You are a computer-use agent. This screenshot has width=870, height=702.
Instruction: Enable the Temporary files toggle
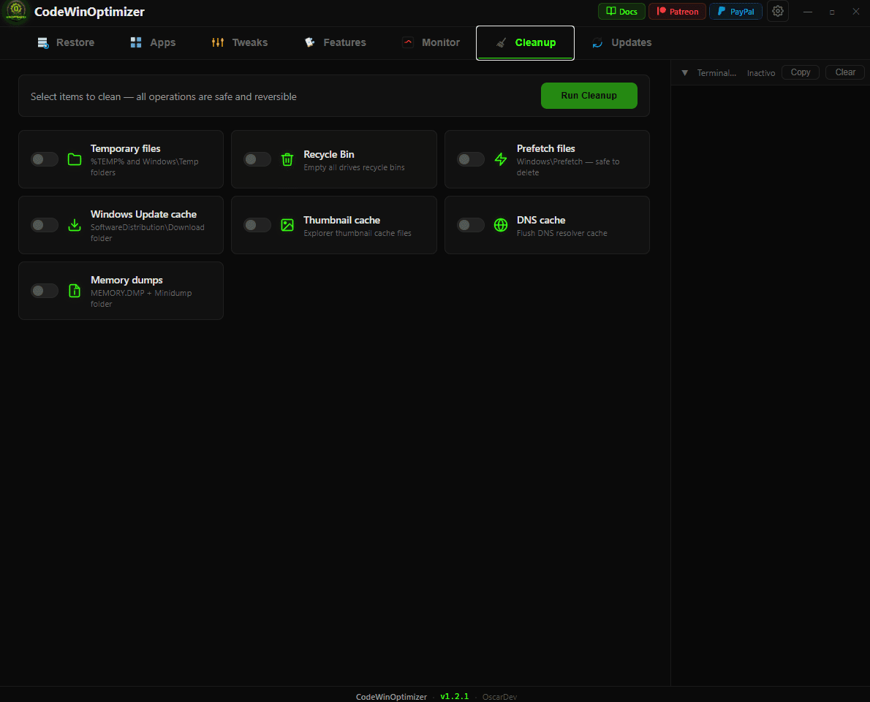45,160
